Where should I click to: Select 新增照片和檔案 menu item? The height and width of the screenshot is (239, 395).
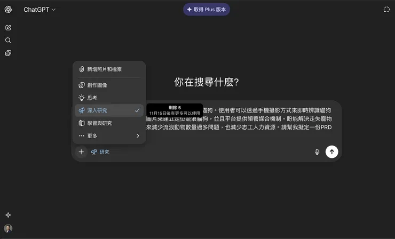pyautogui.click(x=109, y=69)
